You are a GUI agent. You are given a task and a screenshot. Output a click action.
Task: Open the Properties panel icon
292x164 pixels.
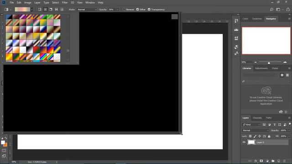[236, 38]
